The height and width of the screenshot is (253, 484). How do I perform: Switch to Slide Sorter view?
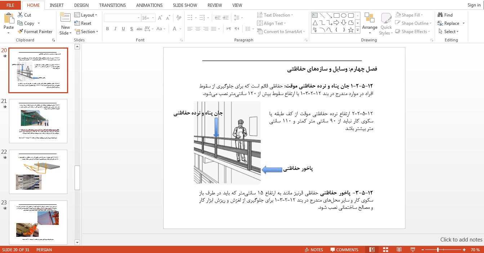pos(385,250)
